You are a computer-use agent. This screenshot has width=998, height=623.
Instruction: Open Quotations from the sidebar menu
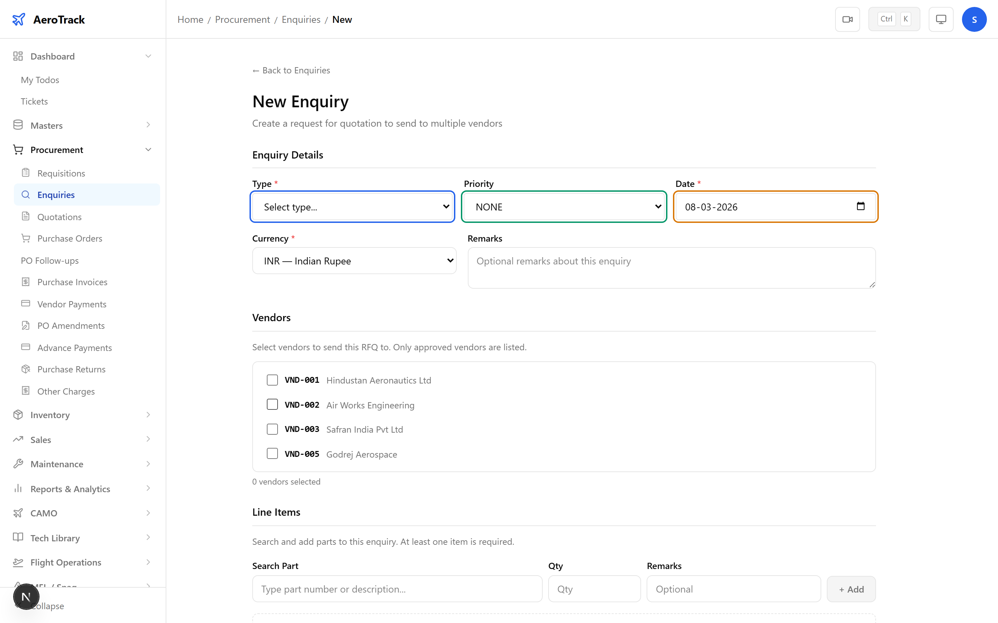pos(59,217)
